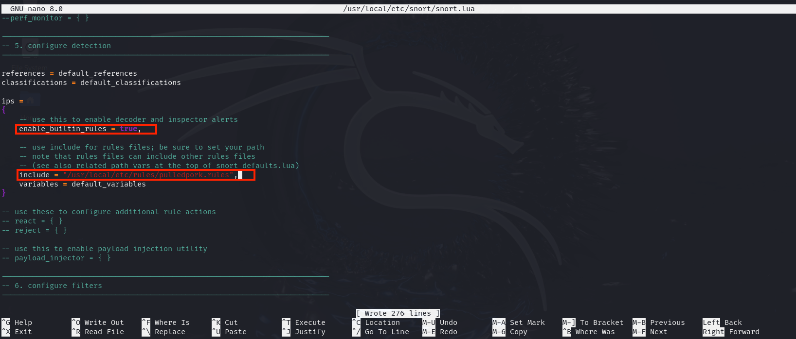Click the 'true' value of enable_builtin_rules
This screenshot has width=796, height=339.
(128, 129)
